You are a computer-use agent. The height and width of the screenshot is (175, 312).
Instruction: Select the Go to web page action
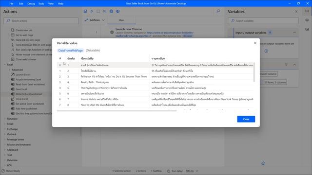tap(24, 35)
